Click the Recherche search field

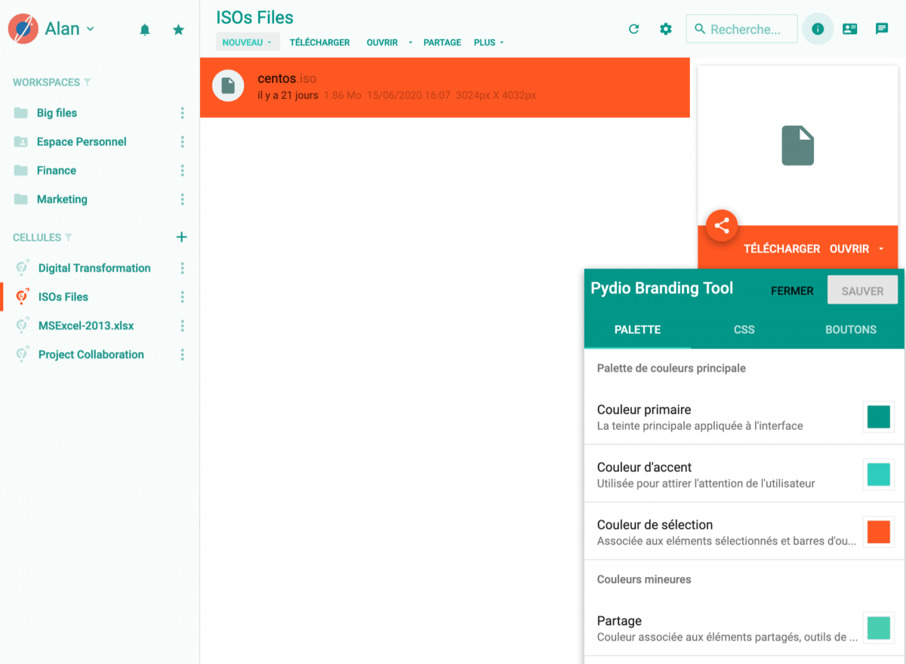[741, 29]
